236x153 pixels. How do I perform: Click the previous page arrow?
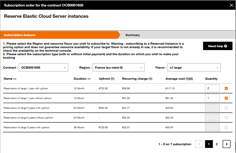tap(199, 144)
